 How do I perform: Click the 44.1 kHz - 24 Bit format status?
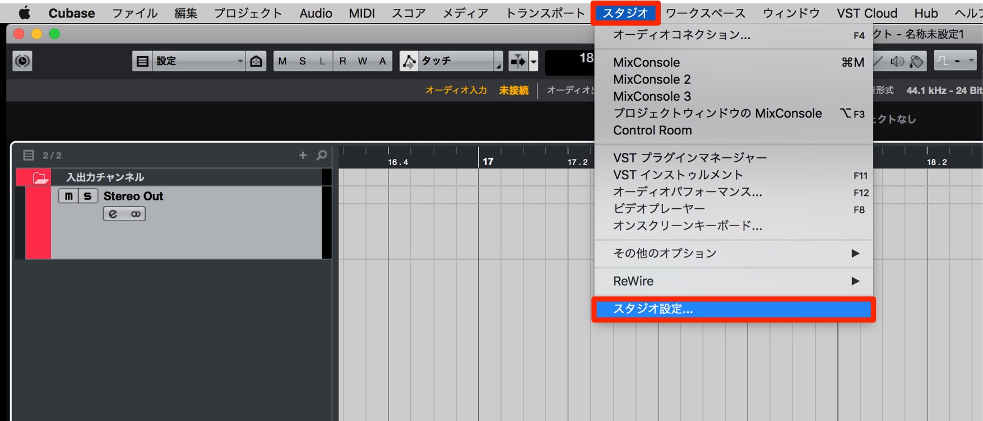point(944,90)
